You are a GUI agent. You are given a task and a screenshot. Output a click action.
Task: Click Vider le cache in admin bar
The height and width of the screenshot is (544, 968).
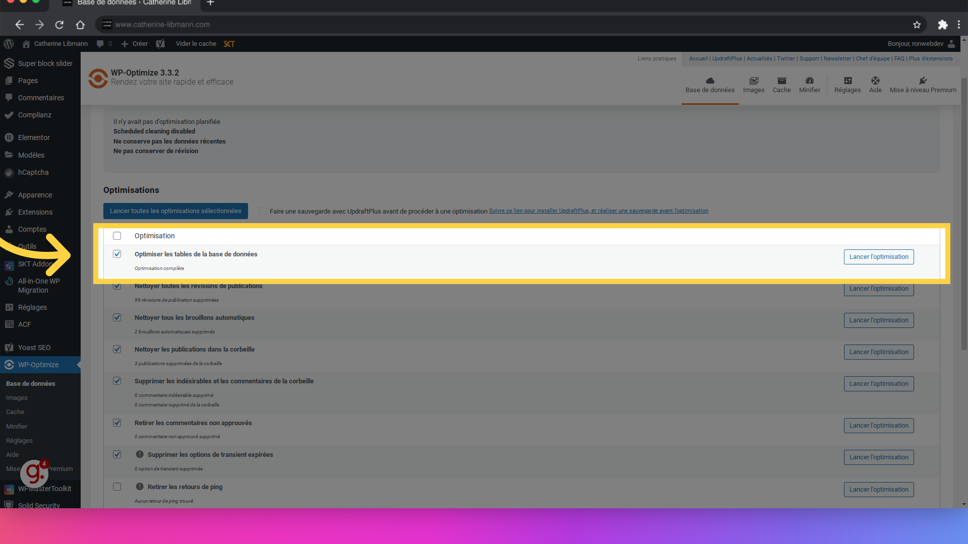[x=196, y=44]
